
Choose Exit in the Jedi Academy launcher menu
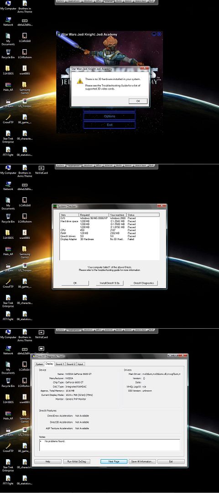tap(109, 125)
